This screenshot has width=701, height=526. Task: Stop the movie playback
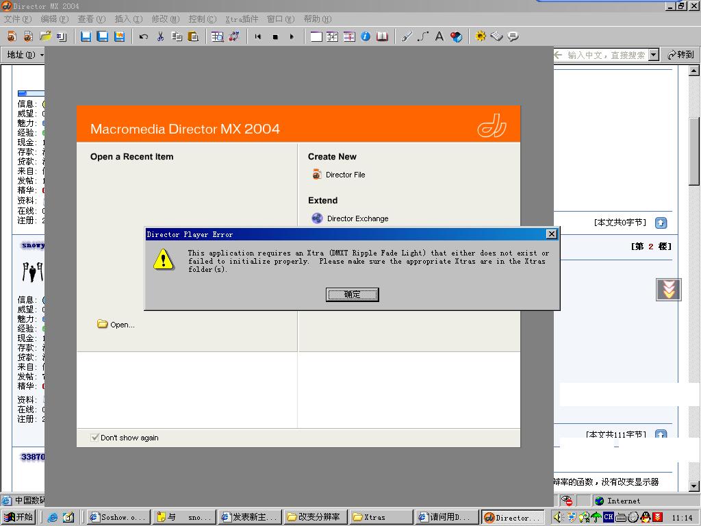point(275,37)
